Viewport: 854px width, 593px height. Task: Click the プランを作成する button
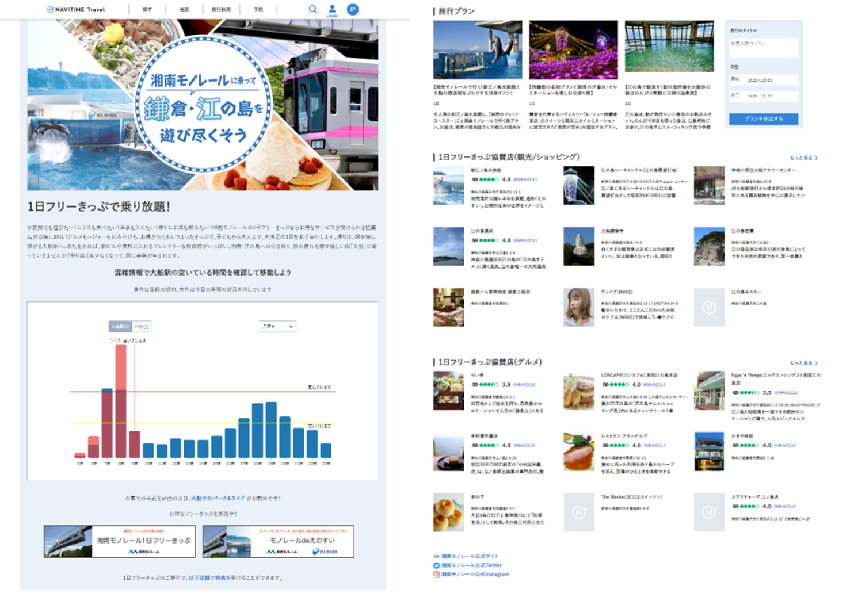click(764, 118)
